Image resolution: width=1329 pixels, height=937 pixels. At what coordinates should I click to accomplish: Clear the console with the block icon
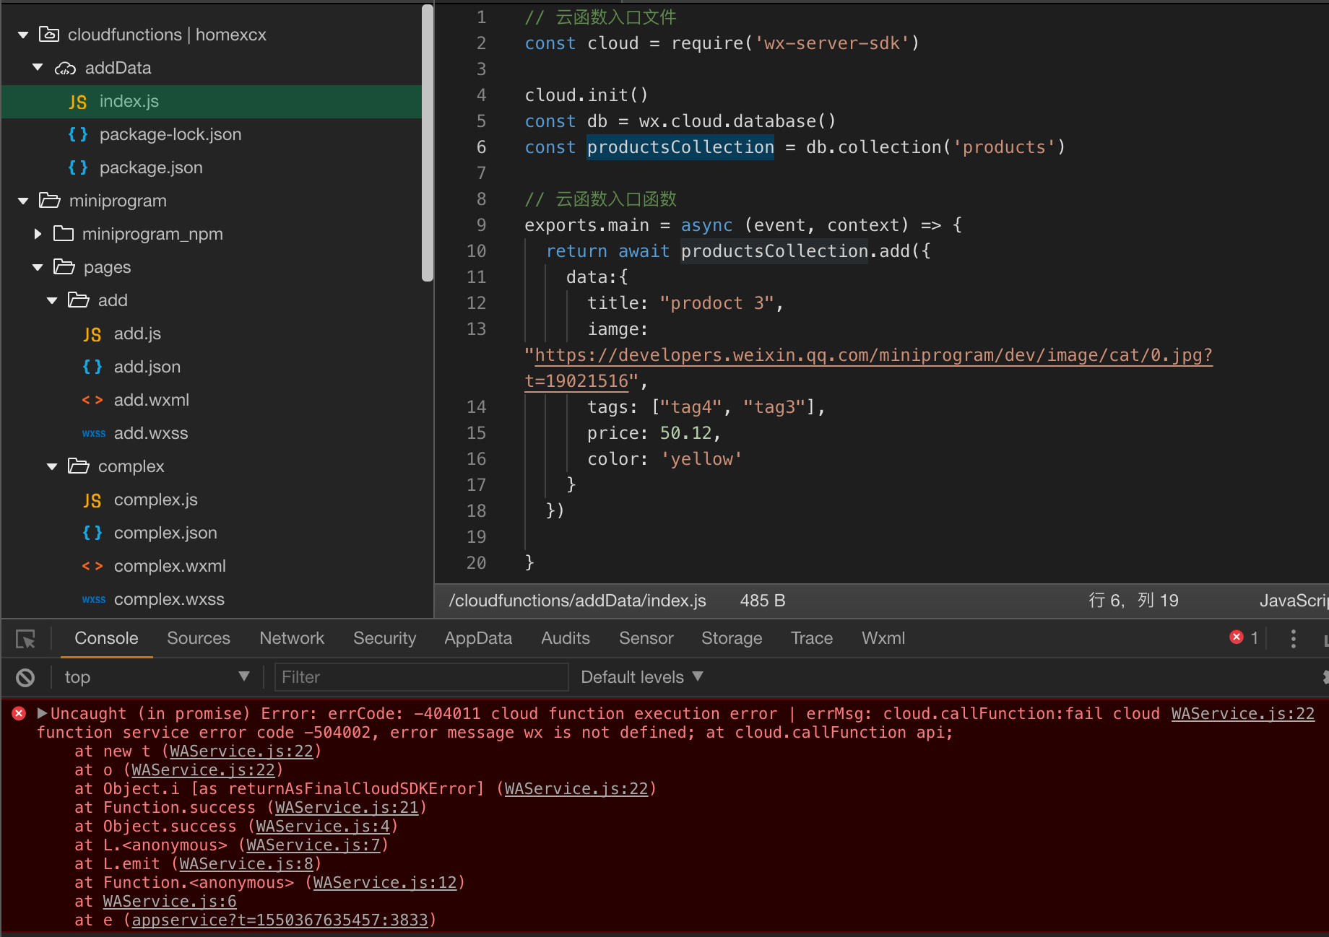click(25, 677)
